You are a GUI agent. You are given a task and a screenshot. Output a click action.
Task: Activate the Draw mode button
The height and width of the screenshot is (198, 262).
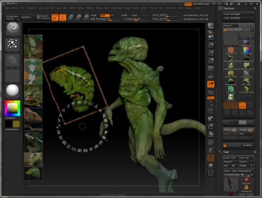pos(63,17)
